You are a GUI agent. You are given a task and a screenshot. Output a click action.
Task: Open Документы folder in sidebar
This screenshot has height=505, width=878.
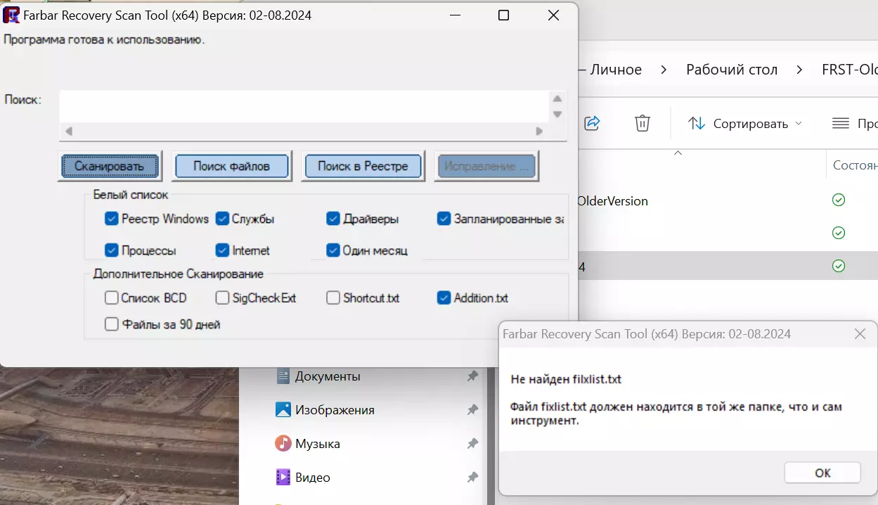click(x=328, y=376)
